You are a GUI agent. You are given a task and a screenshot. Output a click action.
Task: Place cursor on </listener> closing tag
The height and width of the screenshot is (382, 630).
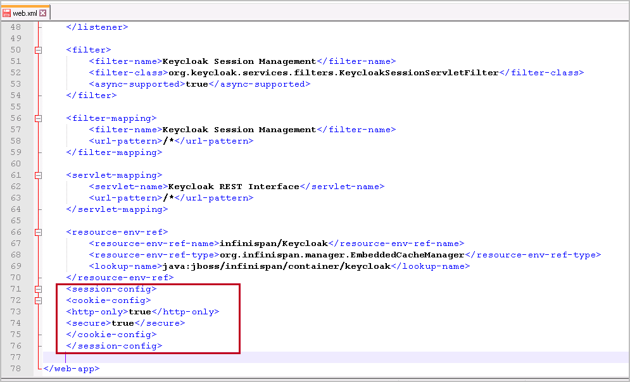(x=98, y=27)
